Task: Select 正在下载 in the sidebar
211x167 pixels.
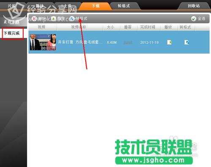Action: click(11, 22)
